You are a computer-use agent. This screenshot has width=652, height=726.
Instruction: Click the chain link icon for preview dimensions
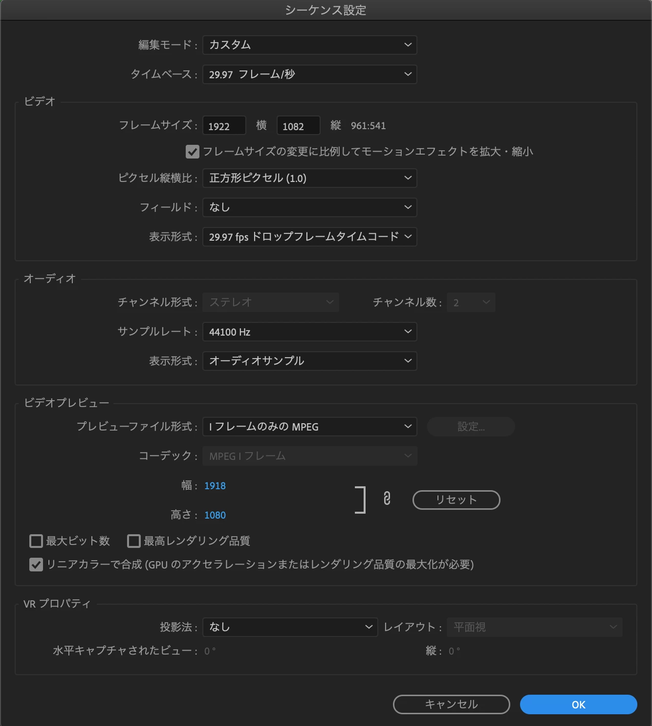pyautogui.click(x=387, y=499)
